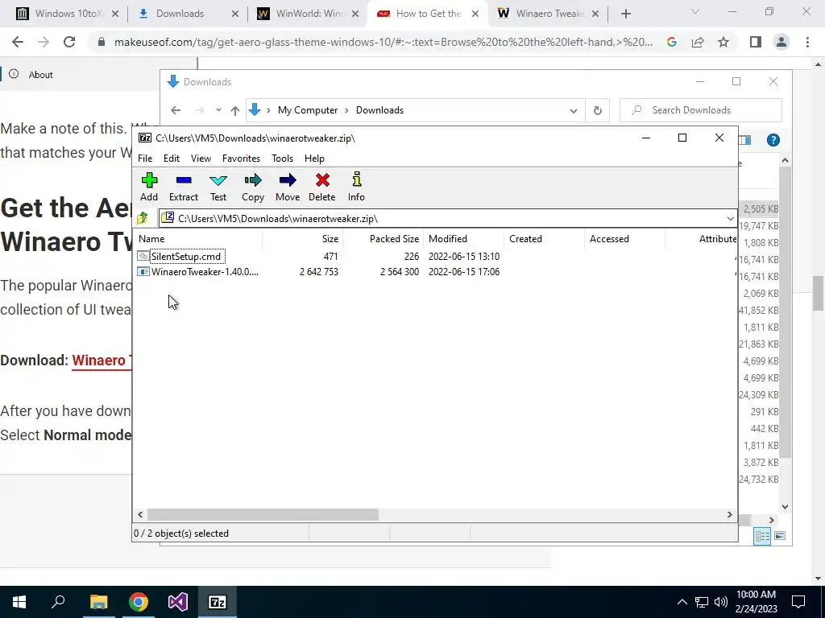
Task: Toggle Chrome side panel
Action: tap(756, 42)
